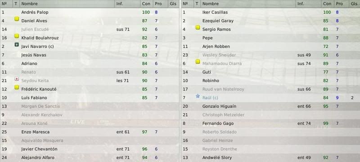Select Arjen Robben in the lineup
Image resolution: width=360 pixels, height=162 pixels.
pos(216,47)
